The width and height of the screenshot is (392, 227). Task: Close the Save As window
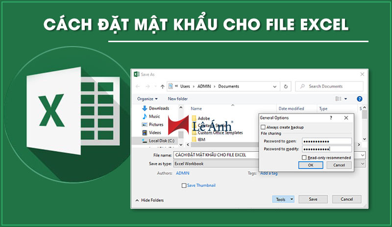pos(362,75)
